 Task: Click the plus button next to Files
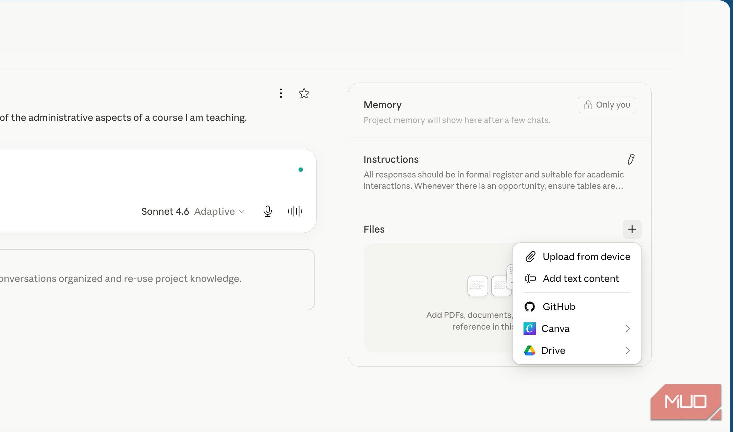[632, 229]
